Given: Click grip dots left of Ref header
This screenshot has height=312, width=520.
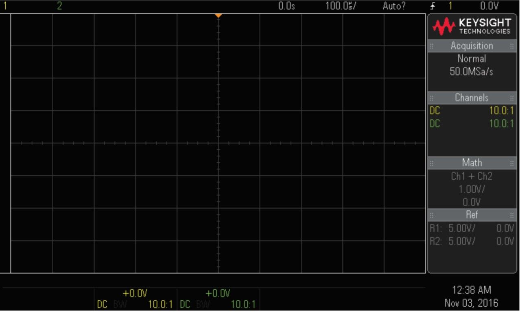Looking at the screenshot, I should pyautogui.click(x=432, y=215).
